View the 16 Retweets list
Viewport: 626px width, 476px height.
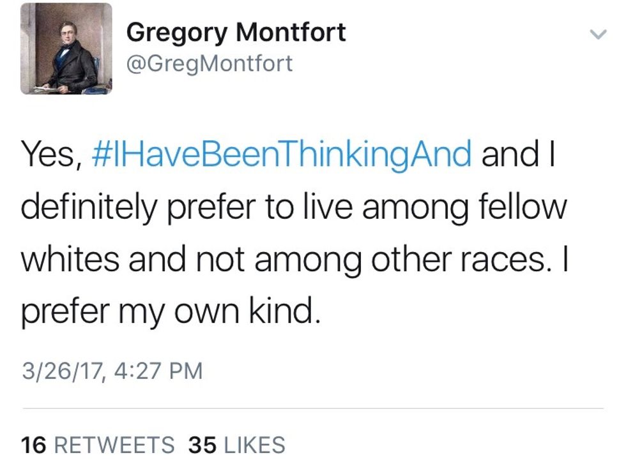tap(97, 445)
